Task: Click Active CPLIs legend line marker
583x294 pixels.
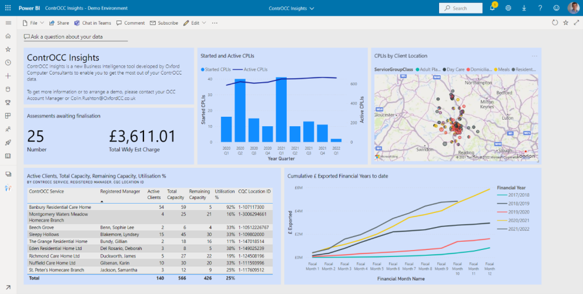Action: coord(238,69)
